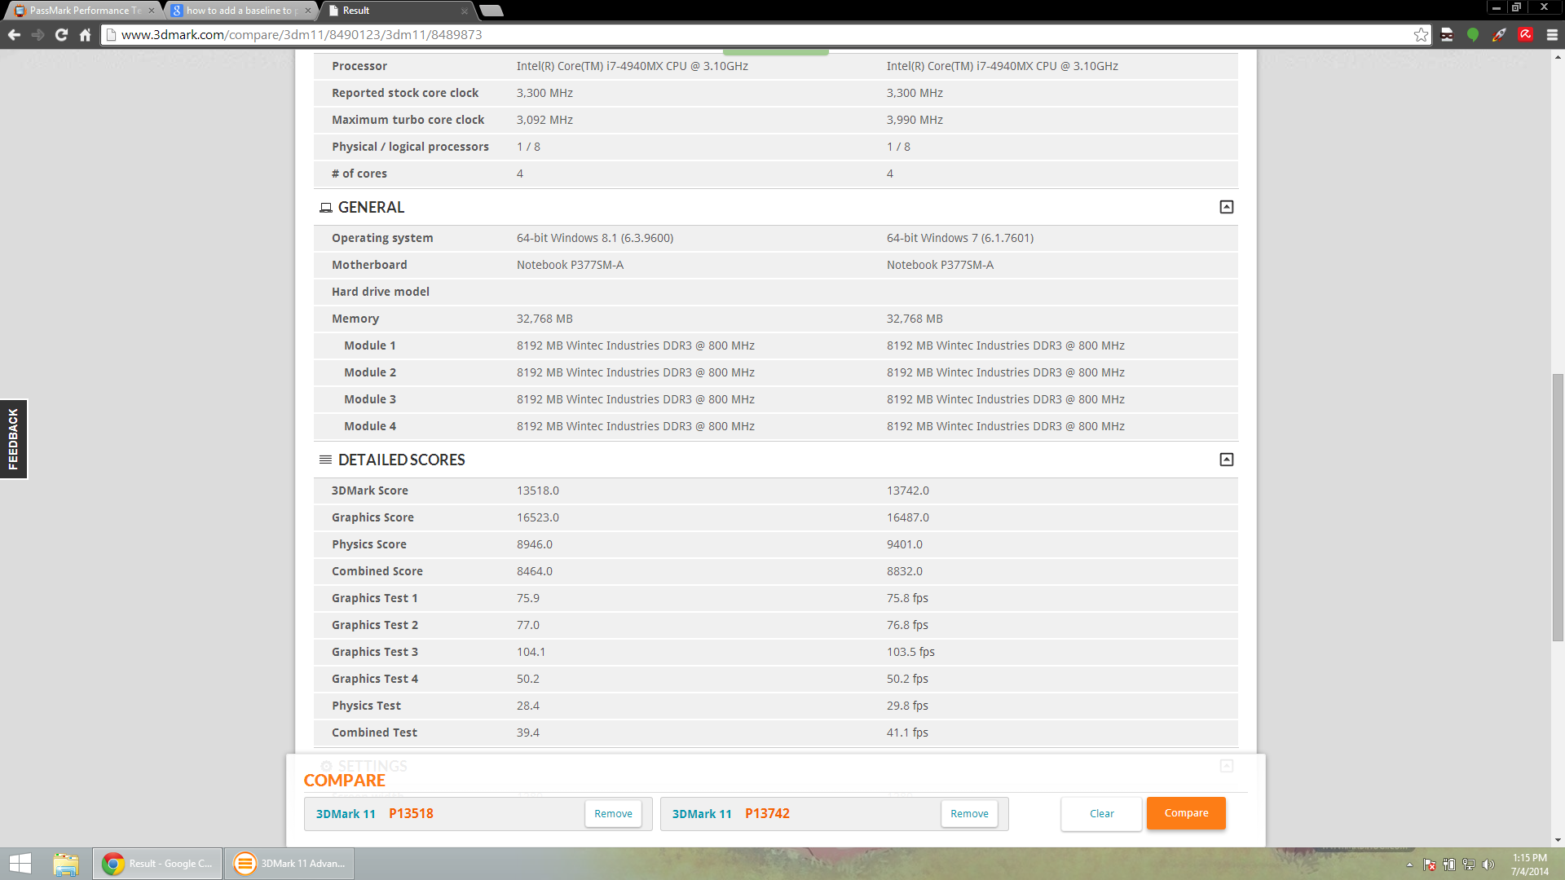Click the page vertical scrollbar thumb
The height and width of the screenshot is (880, 1565).
tap(1558, 507)
